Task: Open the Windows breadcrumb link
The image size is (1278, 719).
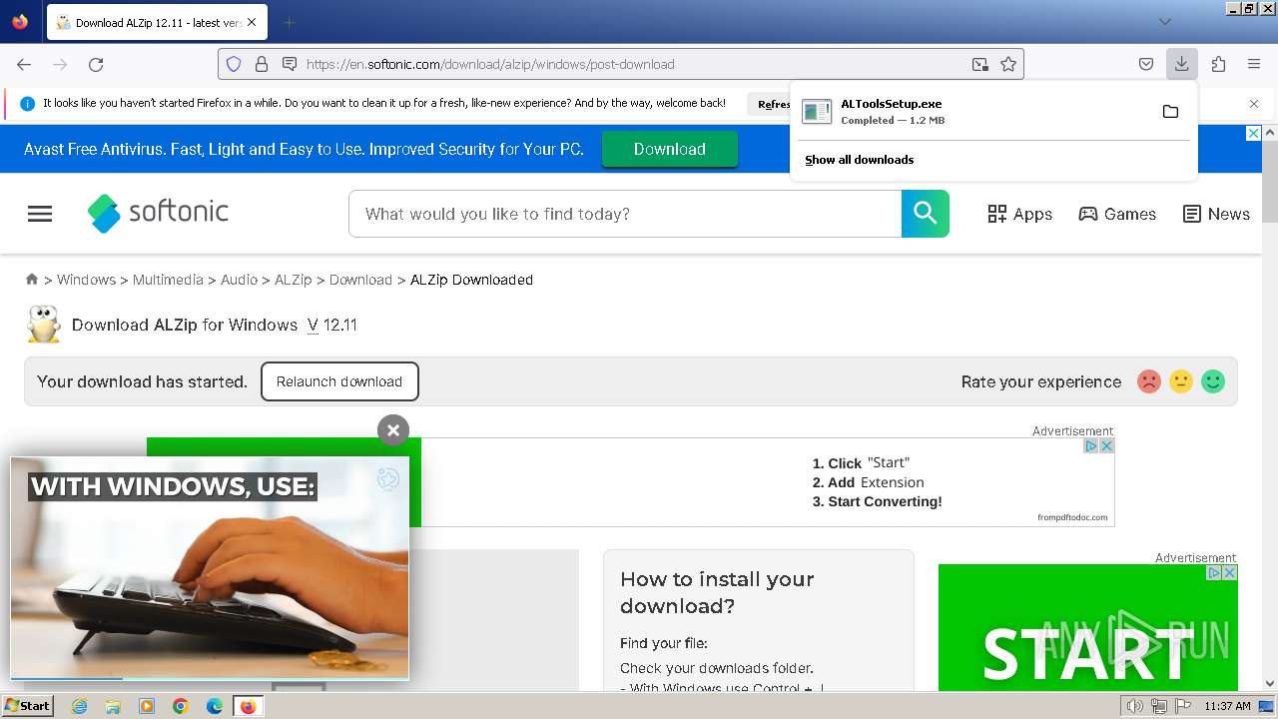Action: coord(86,280)
